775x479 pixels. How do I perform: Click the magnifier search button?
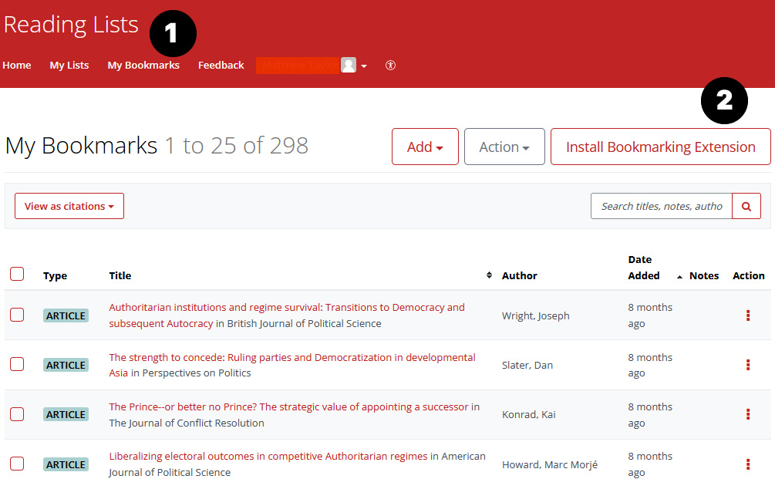pos(746,206)
